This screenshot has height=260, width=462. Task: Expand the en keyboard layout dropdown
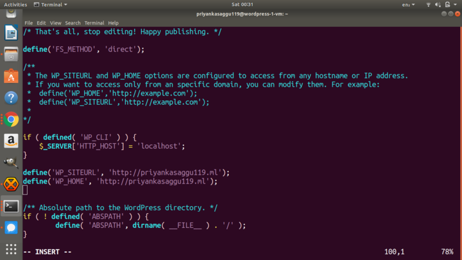tap(408, 4)
